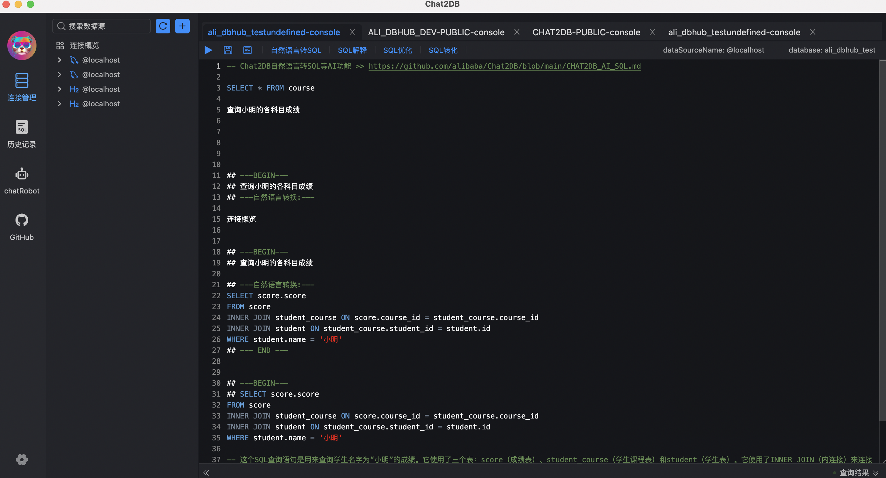Add a new connection with the plus button
Viewport: 886px width, 478px height.
(182, 26)
